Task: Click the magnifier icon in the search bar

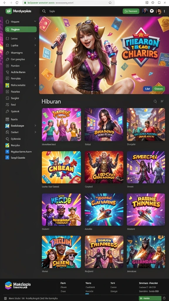Action: coord(44,11)
